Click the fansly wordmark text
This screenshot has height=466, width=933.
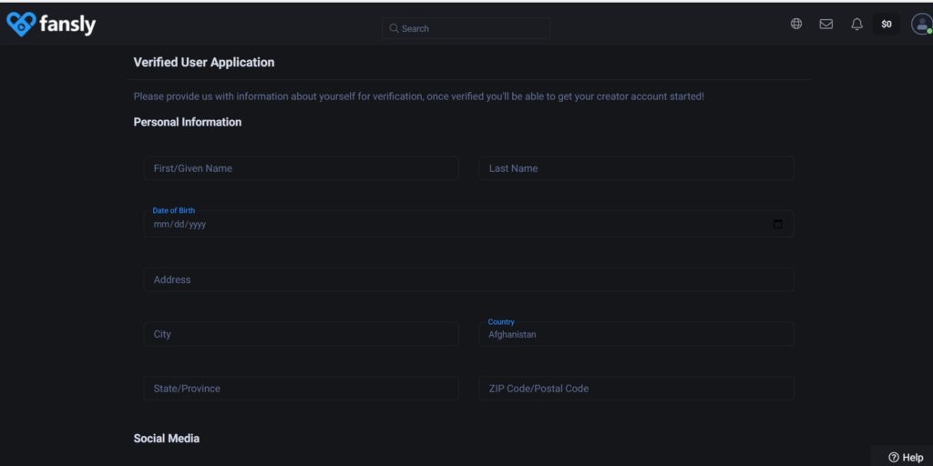pos(67,25)
